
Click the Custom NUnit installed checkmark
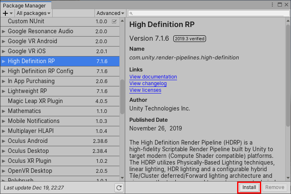tap(114, 22)
